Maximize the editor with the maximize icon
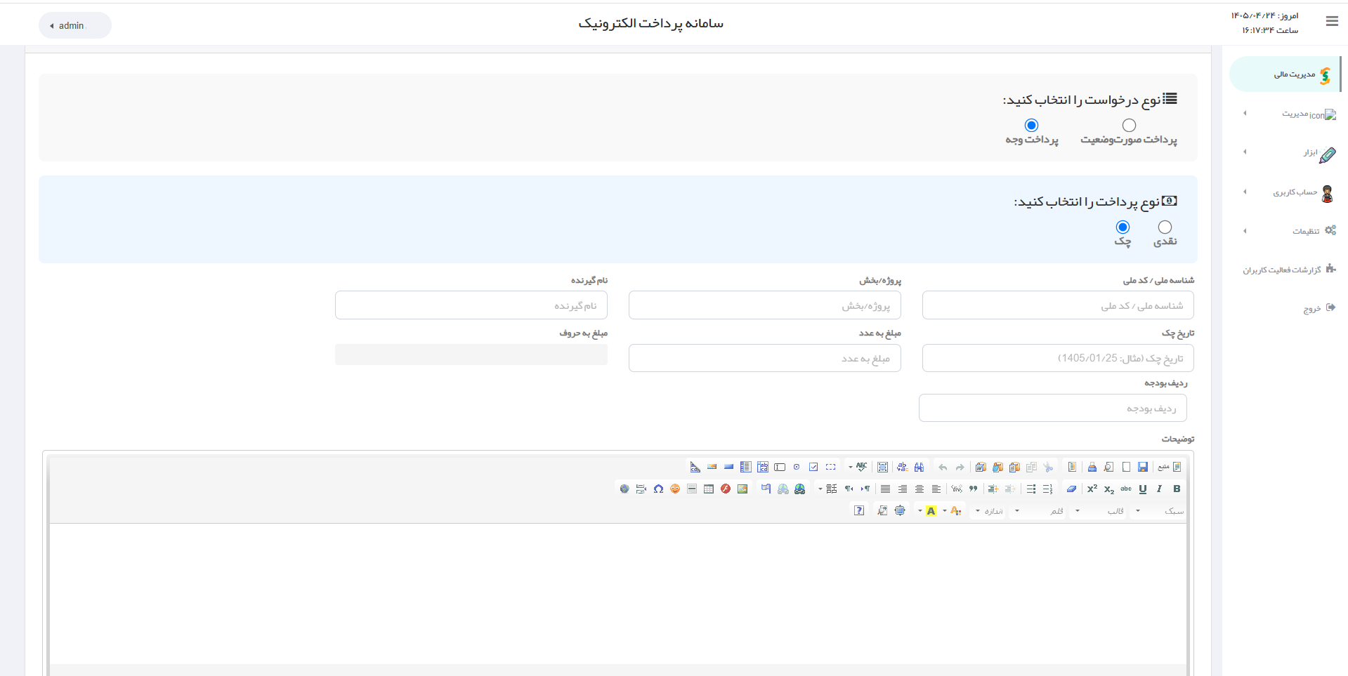Viewport: 1348px width, 676px height. (900, 511)
